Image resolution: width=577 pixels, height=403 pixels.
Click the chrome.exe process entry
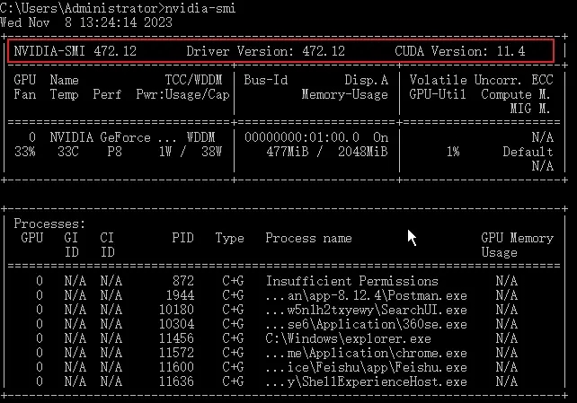click(366, 353)
